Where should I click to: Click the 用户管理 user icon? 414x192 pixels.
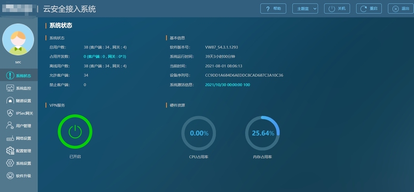(x=10, y=126)
